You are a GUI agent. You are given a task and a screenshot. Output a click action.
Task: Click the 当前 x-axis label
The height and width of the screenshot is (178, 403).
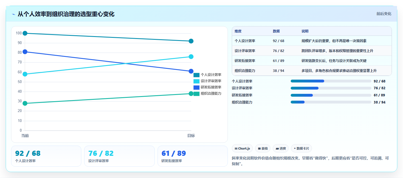[25, 136]
